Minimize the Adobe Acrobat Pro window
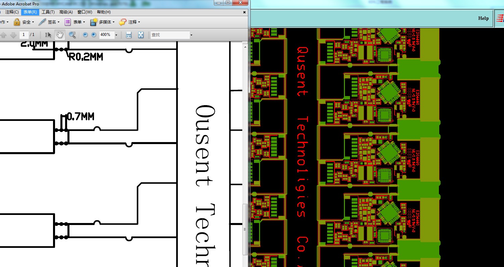 coord(219,3)
